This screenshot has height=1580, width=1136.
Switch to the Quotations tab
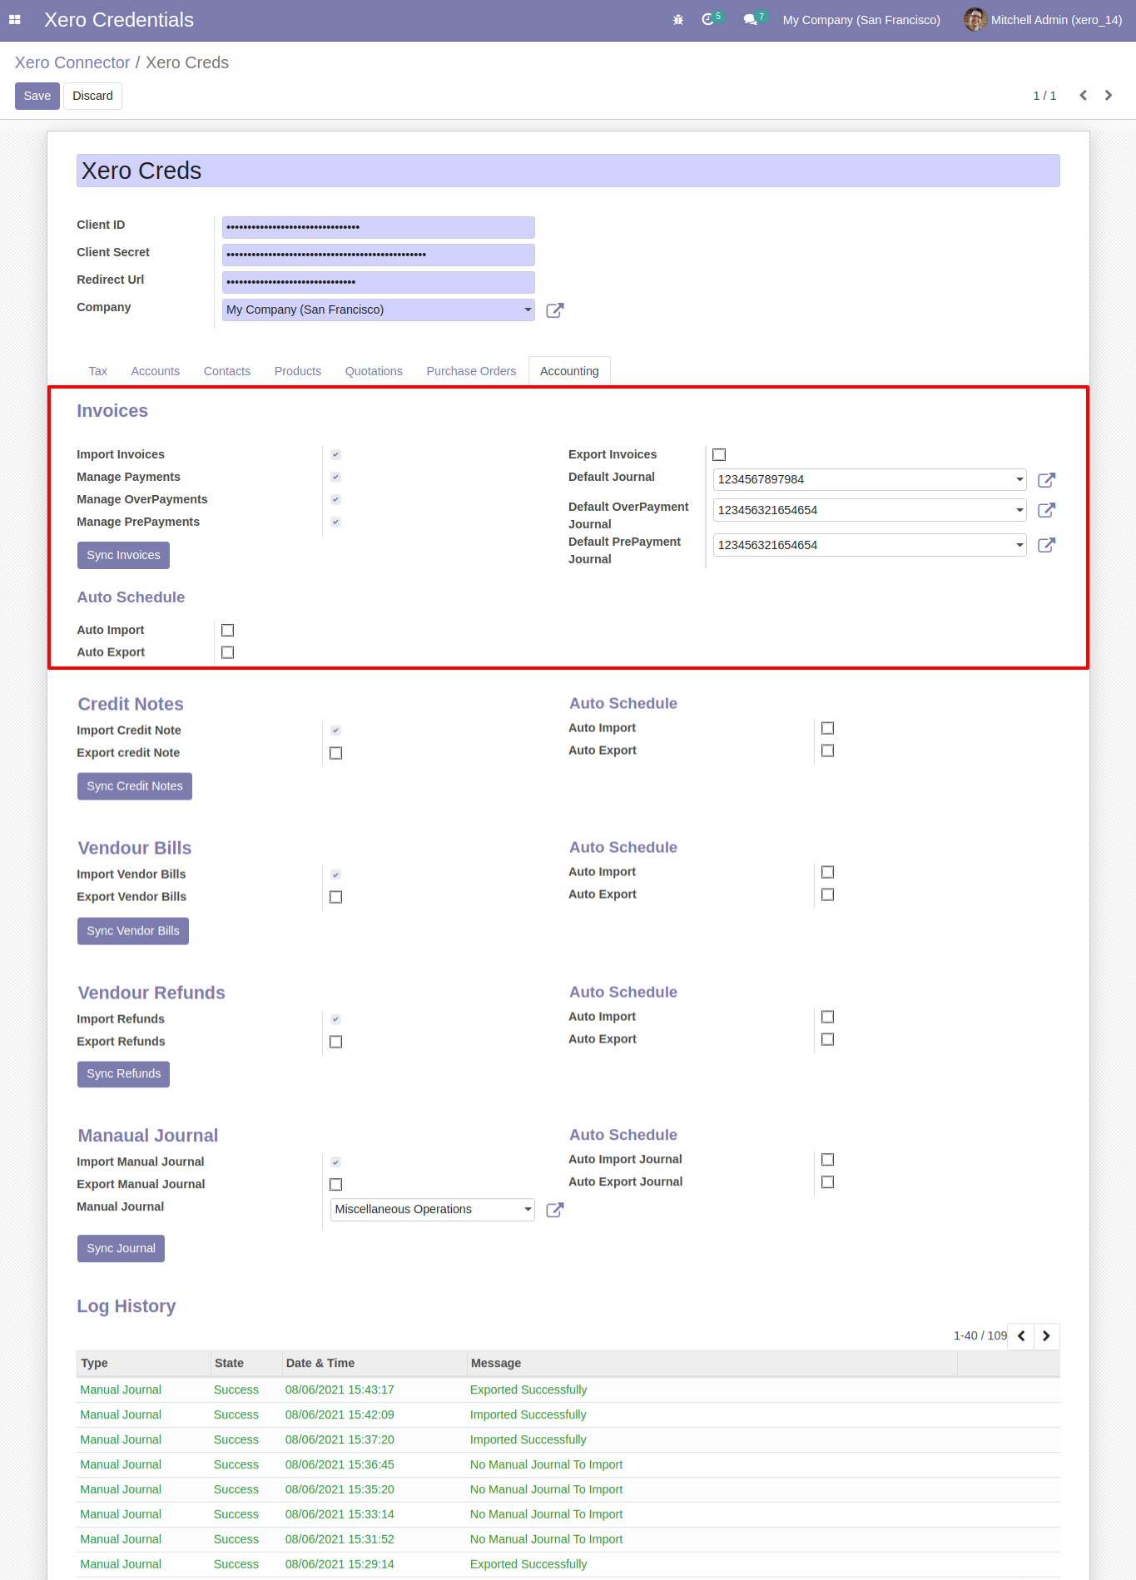tap(374, 371)
